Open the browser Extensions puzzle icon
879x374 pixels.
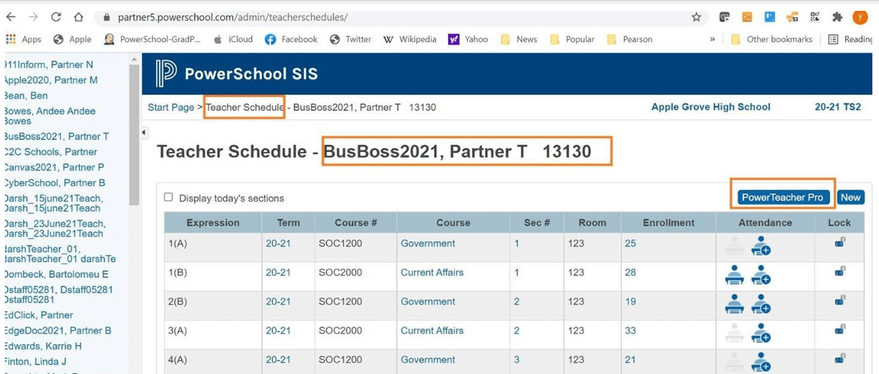[836, 17]
